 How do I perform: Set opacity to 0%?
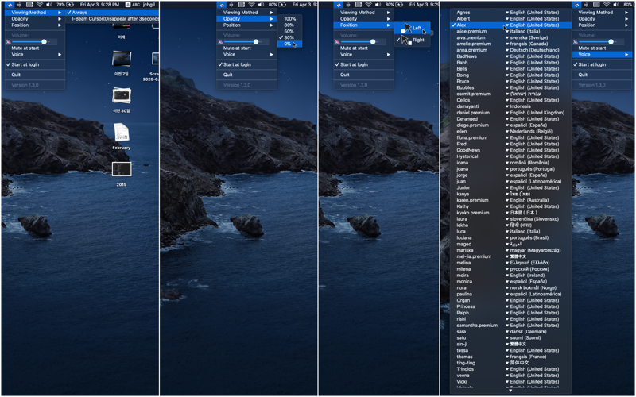289,44
